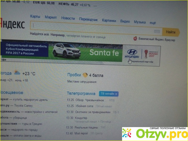
Task: Go to the 'Картинки' section
Action: (109, 21)
